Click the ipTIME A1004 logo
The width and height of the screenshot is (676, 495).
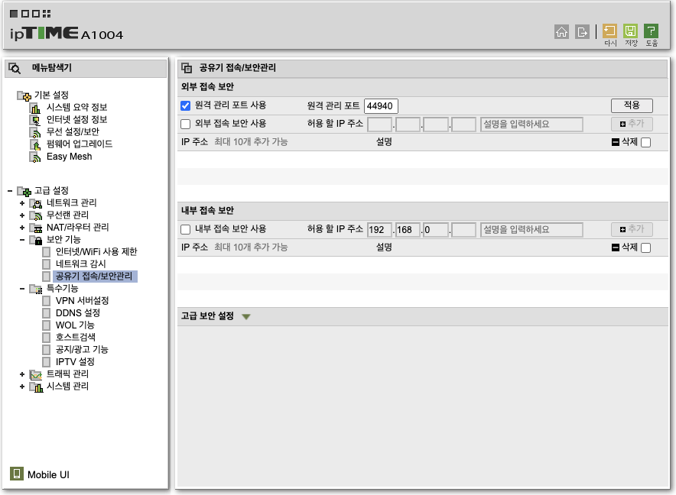click(67, 34)
